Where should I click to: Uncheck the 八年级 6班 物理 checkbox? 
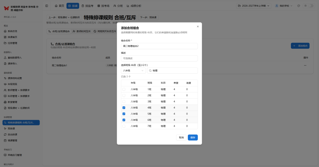click(124, 120)
